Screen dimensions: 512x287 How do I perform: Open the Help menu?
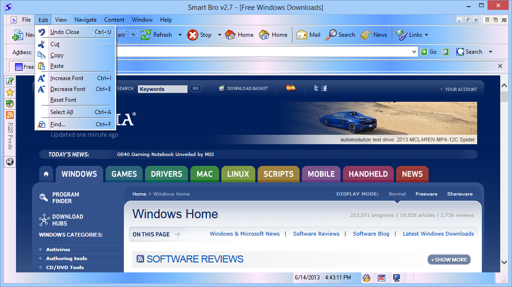coord(166,20)
